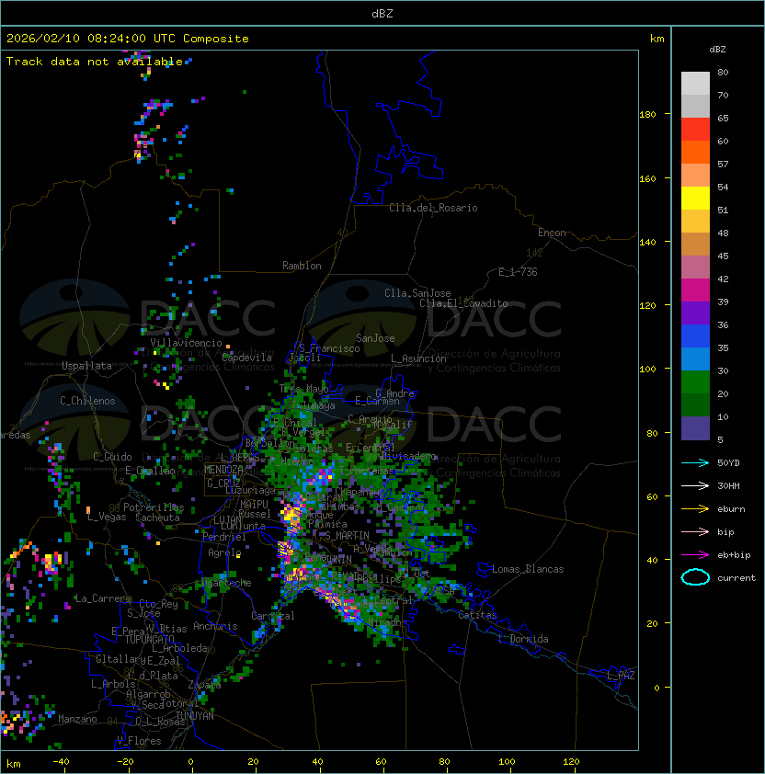Click the TUPUNGATO map label
Viewport: 765px width, 774px height.
[x=149, y=639]
